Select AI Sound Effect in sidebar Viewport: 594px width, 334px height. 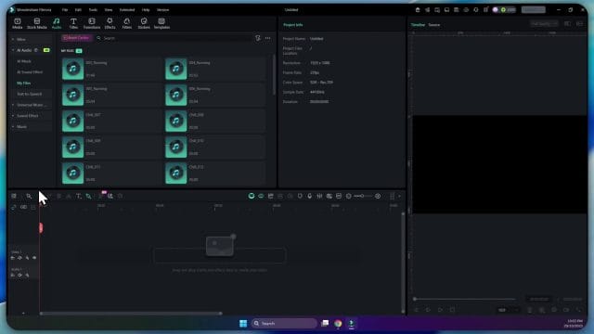(x=30, y=72)
